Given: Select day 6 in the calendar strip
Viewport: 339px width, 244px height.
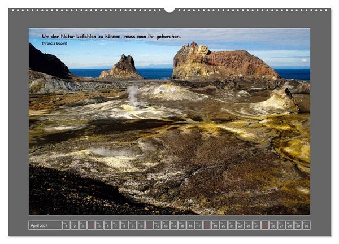Looking at the screenshot, I should 107,225.
